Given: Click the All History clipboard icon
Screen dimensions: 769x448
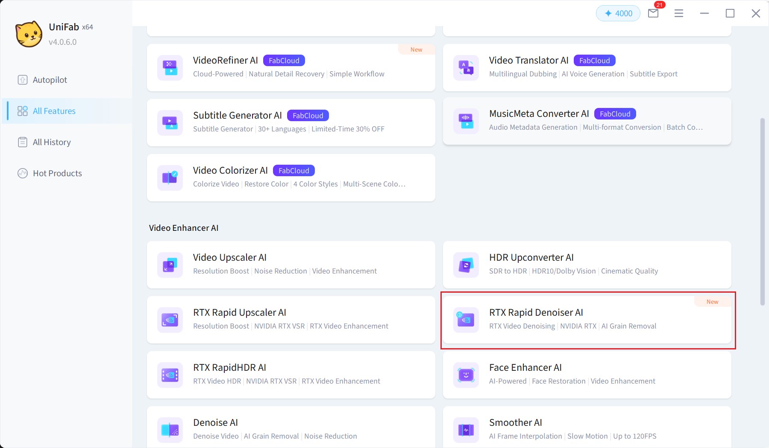Looking at the screenshot, I should [x=23, y=142].
